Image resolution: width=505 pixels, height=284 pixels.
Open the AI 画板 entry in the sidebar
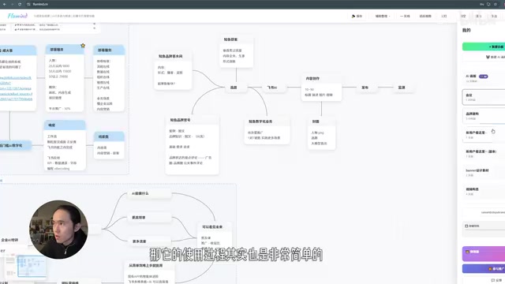click(x=484, y=78)
